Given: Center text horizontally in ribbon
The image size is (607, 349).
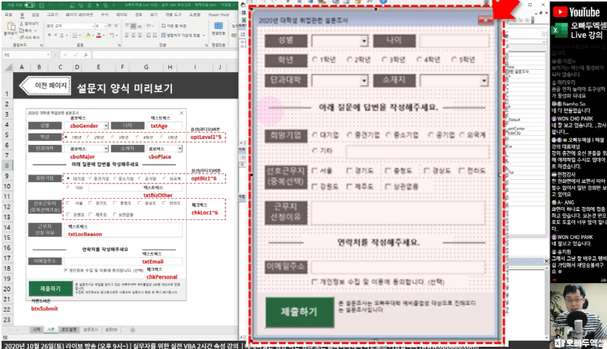Looking at the screenshot, I should pos(134,35).
